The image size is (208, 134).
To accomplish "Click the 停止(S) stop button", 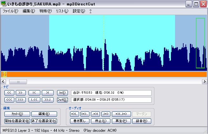I will pyautogui.click(x=101, y=121).
